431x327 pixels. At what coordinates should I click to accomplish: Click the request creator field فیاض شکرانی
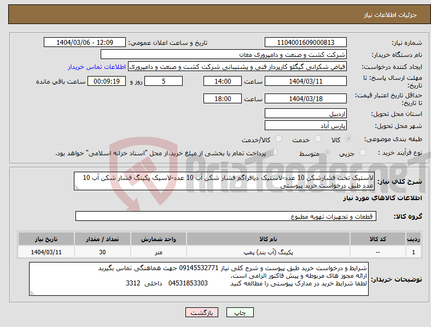(x=237, y=67)
